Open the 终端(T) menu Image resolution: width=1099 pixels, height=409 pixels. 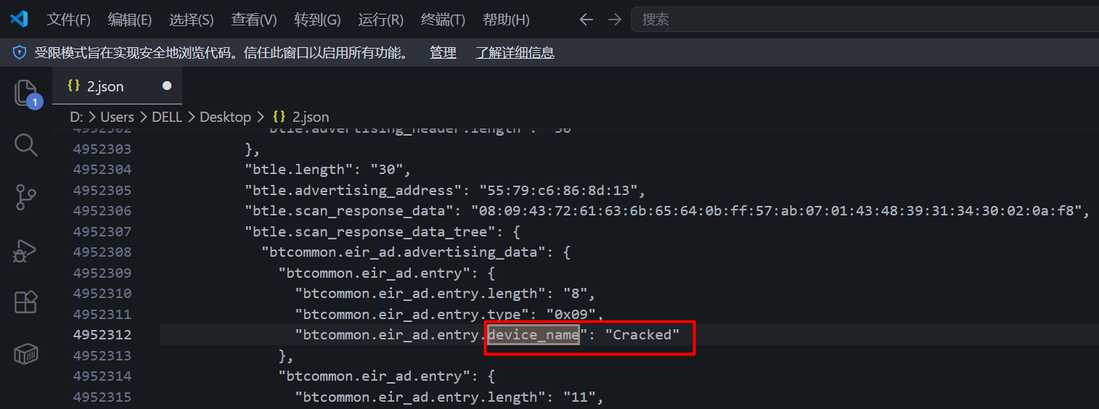point(443,20)
